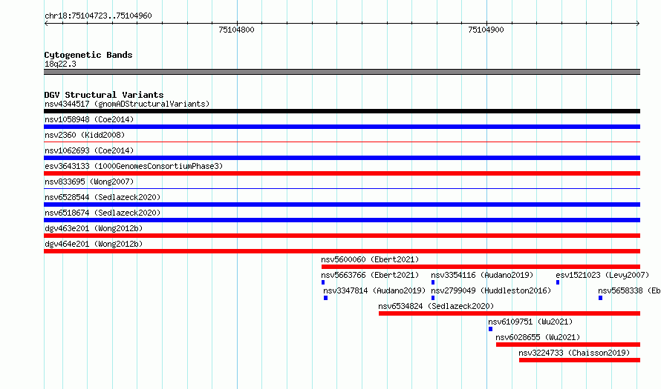The height and width of the screenshot is (389, 661).
Task: Open the nsv2799049 (Huddleston2016) label
Action: (x=491, y=290)
